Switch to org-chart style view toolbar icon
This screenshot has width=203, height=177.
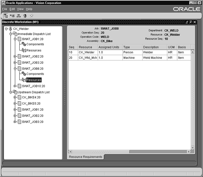(x=19, y=16)
